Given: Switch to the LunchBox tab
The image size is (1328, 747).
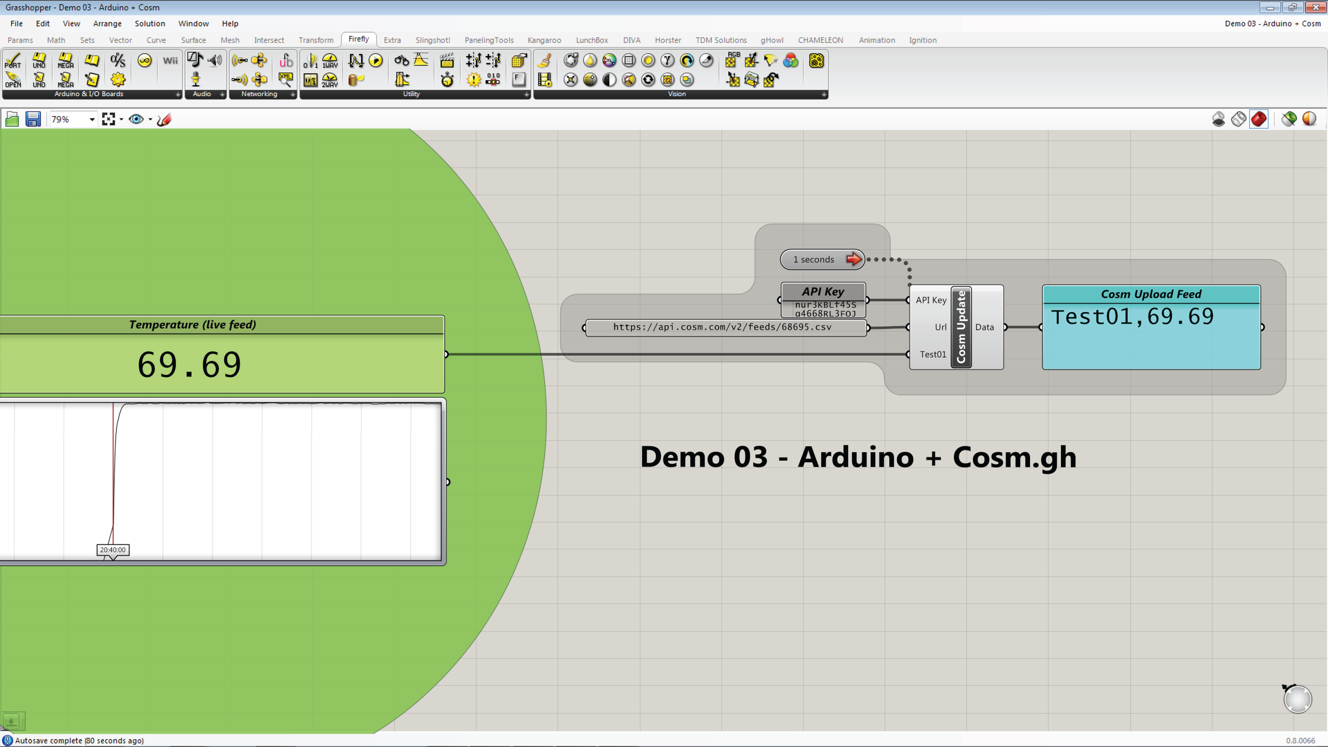Looking at the screenshot, I should coord(592,40).
